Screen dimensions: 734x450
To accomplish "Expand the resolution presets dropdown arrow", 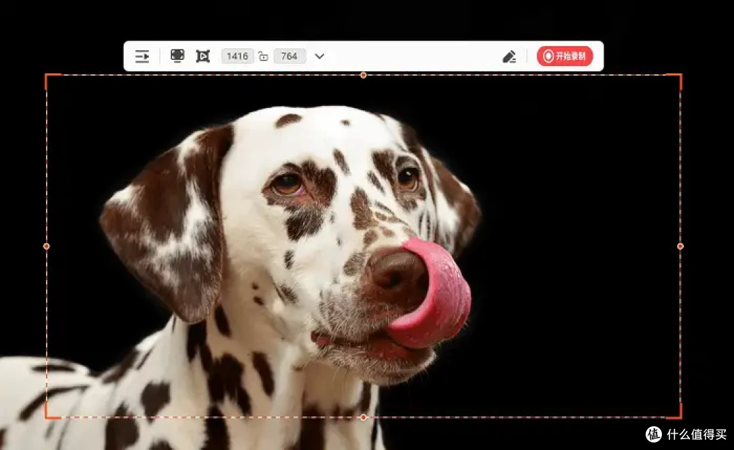I will pyautogui.click(x=319, y=56).
